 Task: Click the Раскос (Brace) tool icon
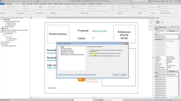[24, 8]
